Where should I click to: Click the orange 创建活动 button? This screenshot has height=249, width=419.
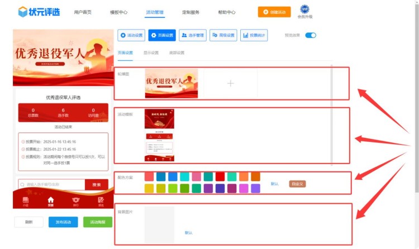pos(274,12)
